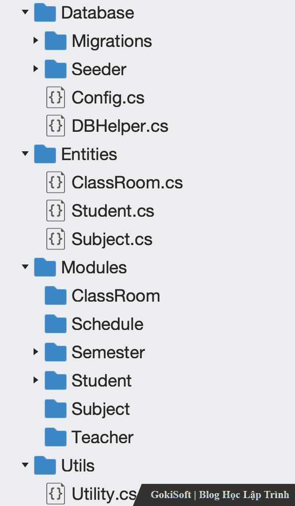The image size is (295, 506).
Task: Click the Config.cs file icon
Action: [x=56, y=98]
